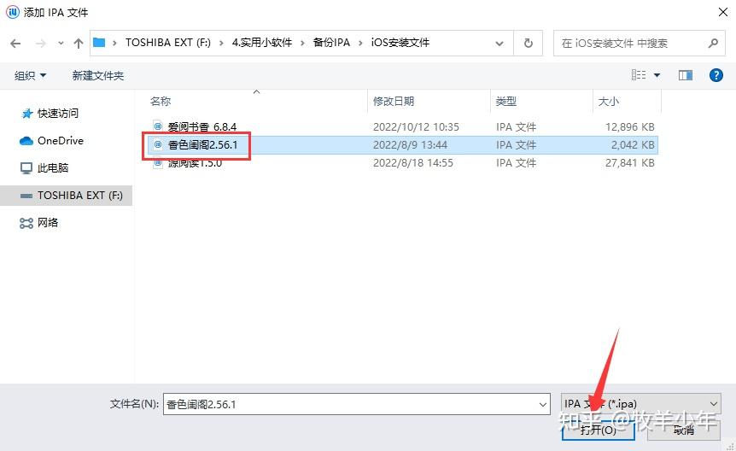Go up one folder level
The width and height of the screenshot is (736, 451).
tap(79, 44)
